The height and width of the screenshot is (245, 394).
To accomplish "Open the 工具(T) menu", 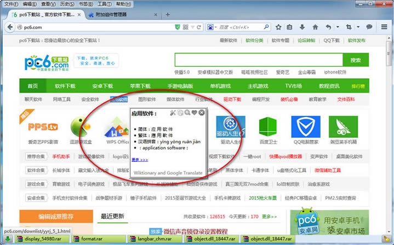I will pyautogui.click(x=105, y=4).
